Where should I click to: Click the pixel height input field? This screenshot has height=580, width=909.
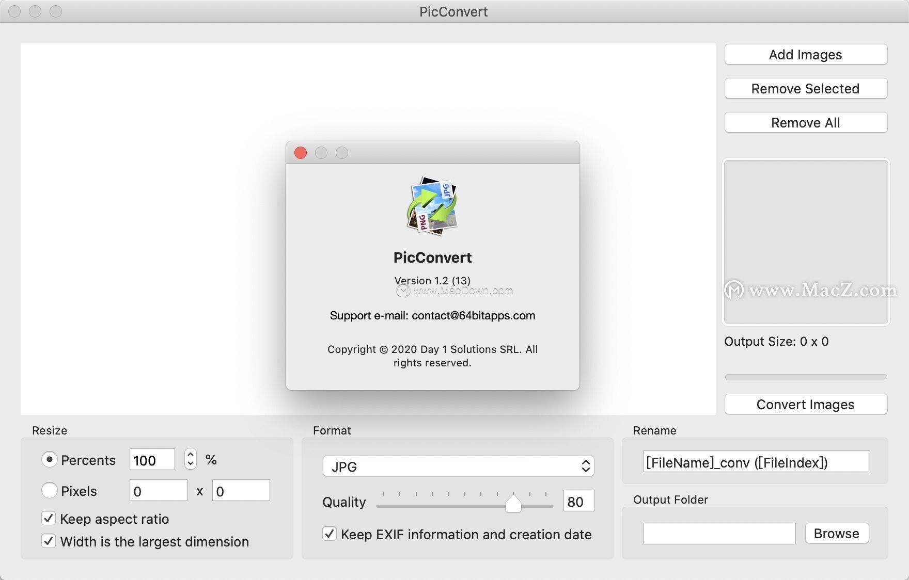point(241,490)
